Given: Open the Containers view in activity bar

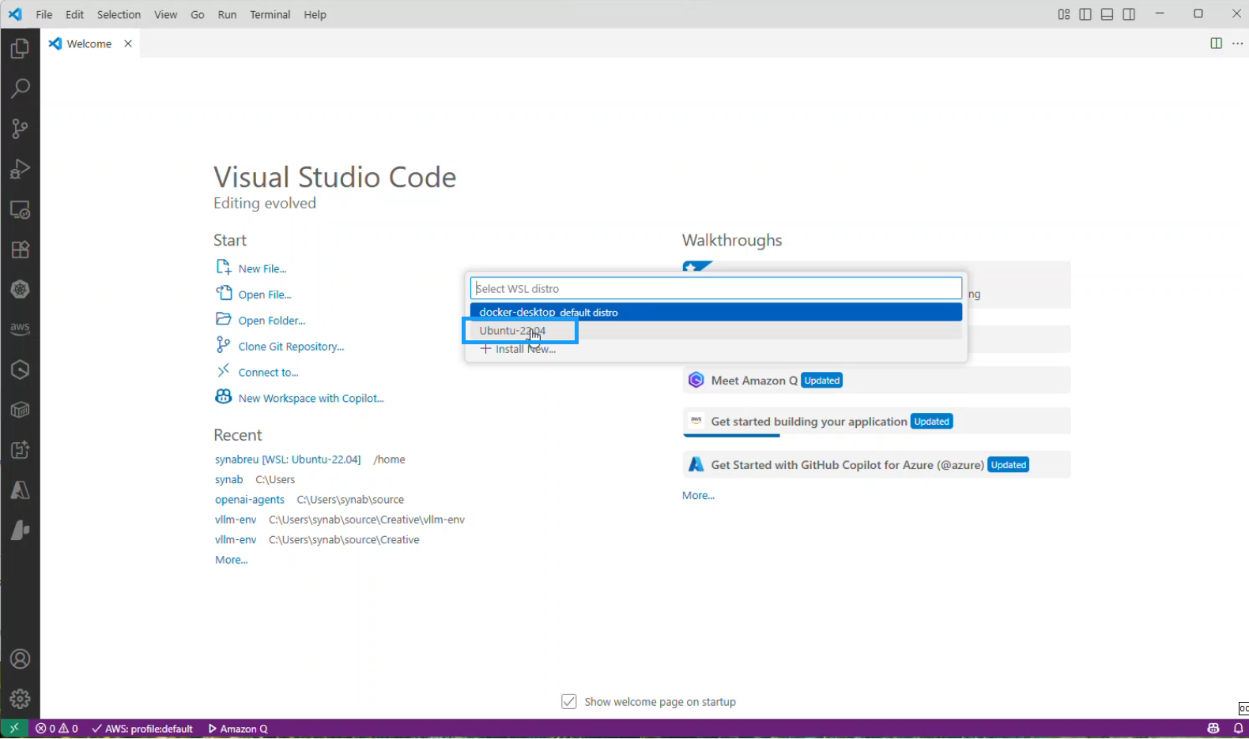Looking at the screenshot, I should pyautogui.click(x=20, y=410).
